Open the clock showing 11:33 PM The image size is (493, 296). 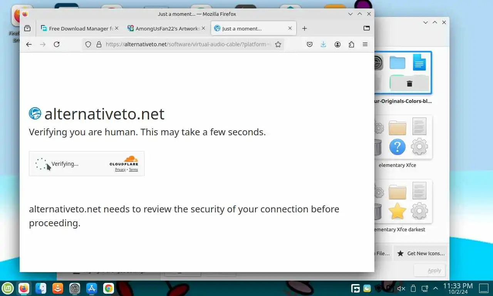(458, 288)
